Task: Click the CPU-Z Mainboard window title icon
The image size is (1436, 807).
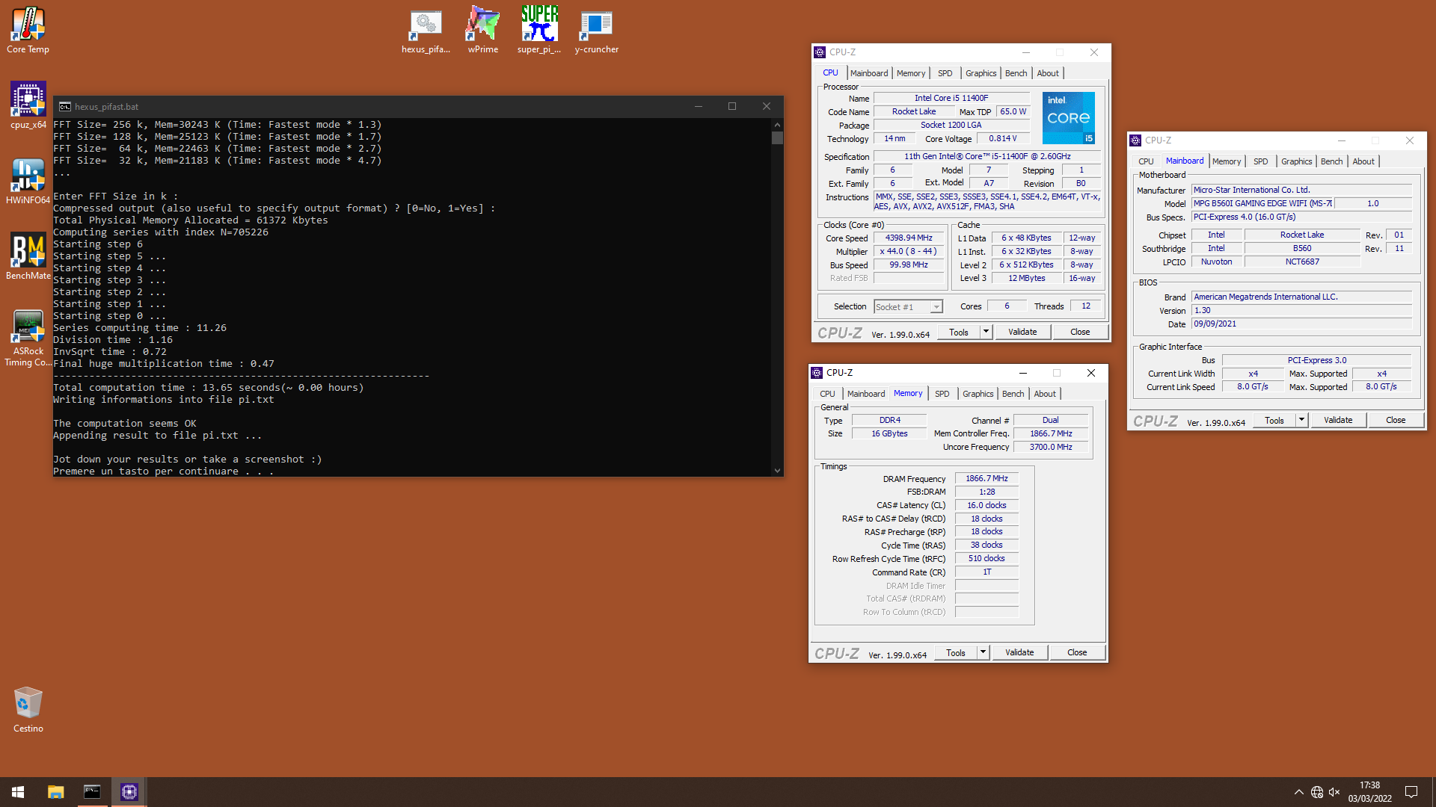Action: [x=1136, y=140]
